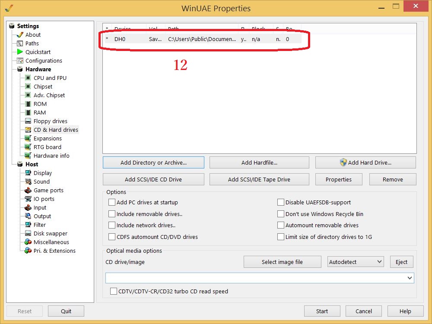The width and height of the screenshot is (432, 324).
Task: Click the Add Hardfile button
Action: pyautogui.click(x=259, y=162)
